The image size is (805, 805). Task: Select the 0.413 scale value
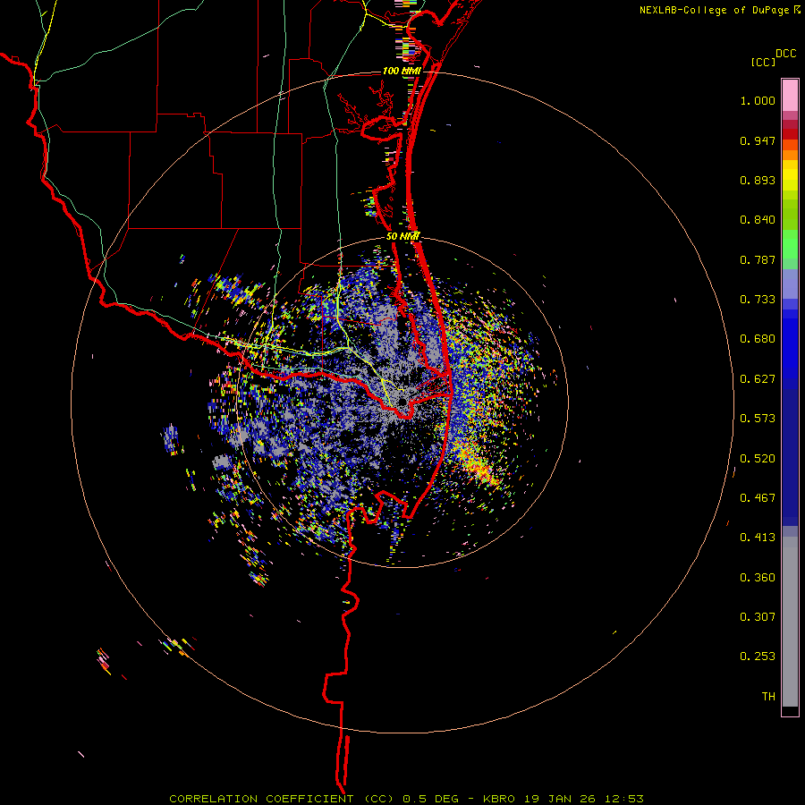pyautogui.click(x=758, y=538)
